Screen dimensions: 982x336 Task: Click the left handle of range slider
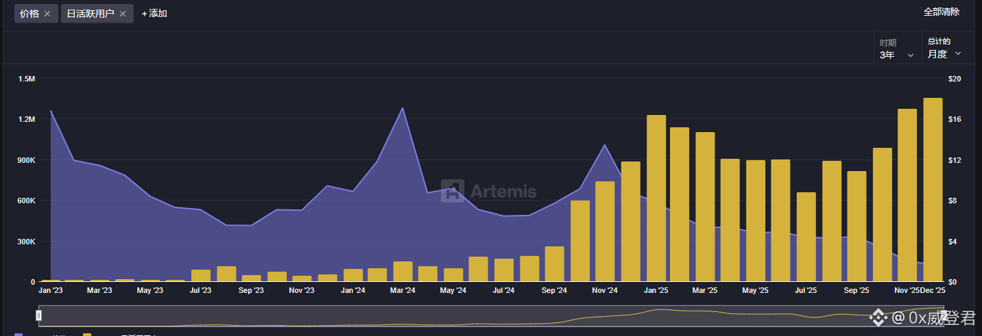pyautogui.click(x=39, y=315)
